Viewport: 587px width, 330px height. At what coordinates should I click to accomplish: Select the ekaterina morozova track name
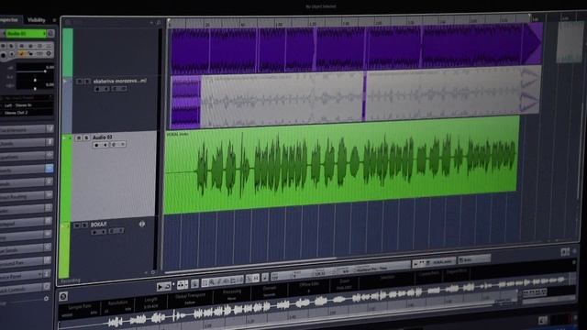pos(120,81)
